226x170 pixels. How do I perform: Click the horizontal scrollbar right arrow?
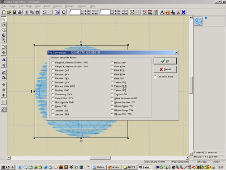[x=188, y=158]
